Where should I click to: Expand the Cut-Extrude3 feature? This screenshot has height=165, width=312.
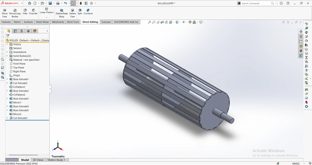7,118
